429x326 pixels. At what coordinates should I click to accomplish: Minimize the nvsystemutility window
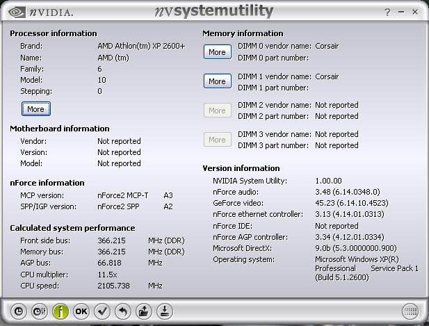[401, 12]
